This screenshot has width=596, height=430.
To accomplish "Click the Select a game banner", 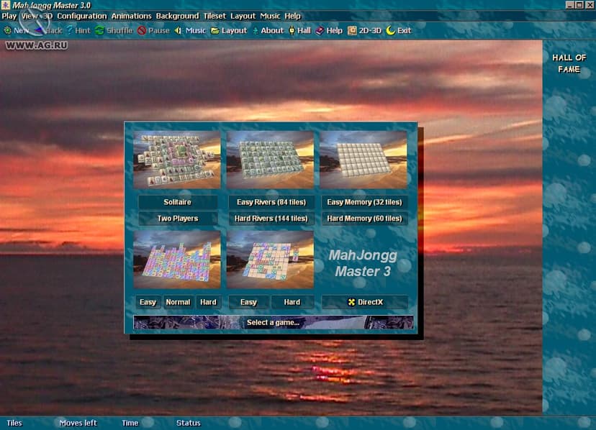I will [x=274, y=322].
